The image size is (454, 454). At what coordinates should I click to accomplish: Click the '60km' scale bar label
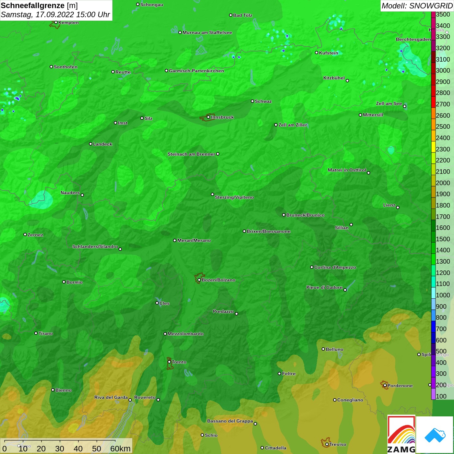[120, 448]
